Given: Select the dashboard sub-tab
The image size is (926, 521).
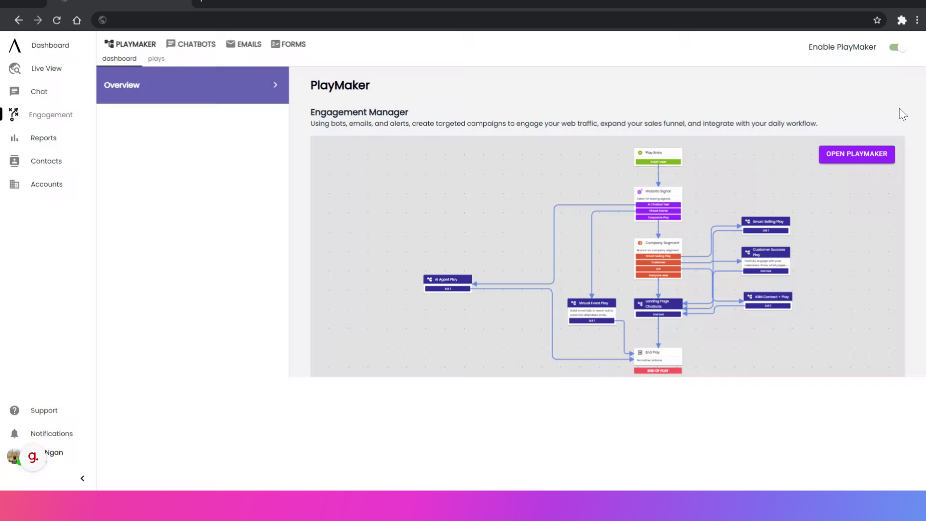Looking at the screenshot, I should coord(119,58).
